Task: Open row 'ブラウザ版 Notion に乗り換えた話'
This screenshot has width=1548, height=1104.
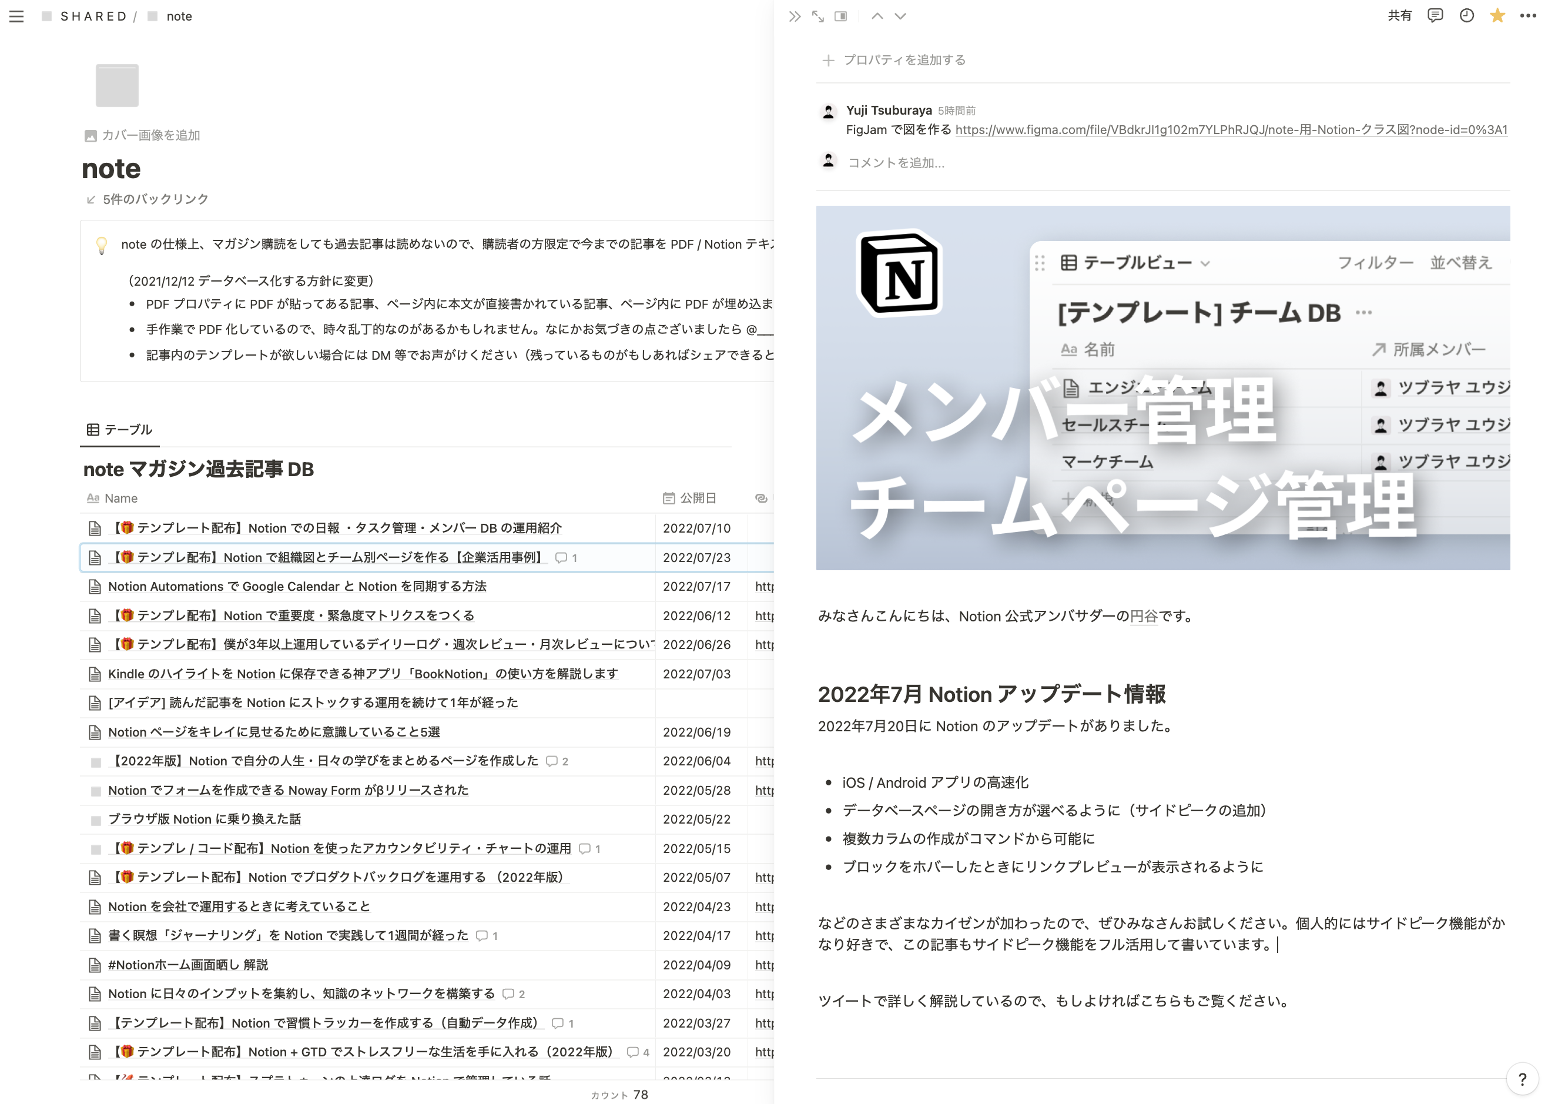Action: point(204,819)
